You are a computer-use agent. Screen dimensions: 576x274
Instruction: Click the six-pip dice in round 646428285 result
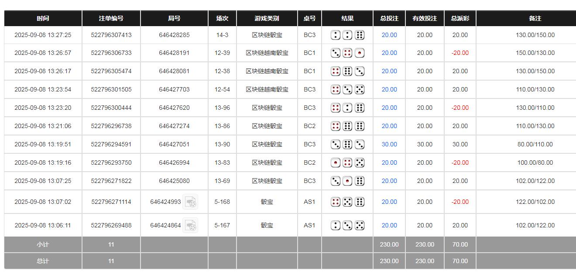359,35
